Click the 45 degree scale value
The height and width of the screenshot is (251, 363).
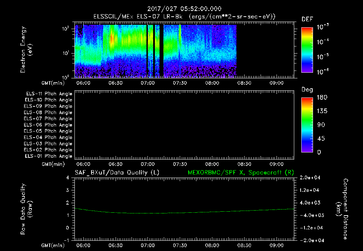(x=321, y=139)
